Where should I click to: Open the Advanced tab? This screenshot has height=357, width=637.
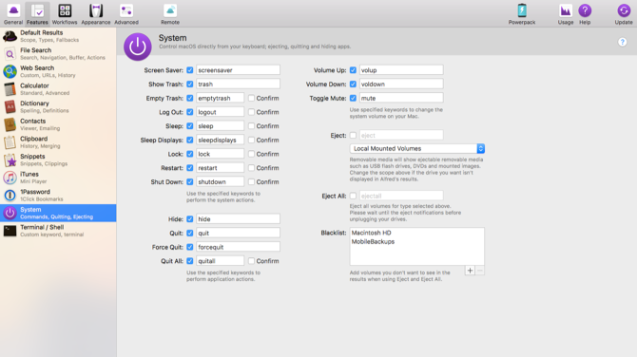coord(126,14)
